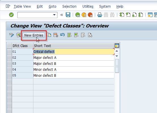Select row for defect class 03
This screenshot has height=113, width=157.
tap(9, 63)
